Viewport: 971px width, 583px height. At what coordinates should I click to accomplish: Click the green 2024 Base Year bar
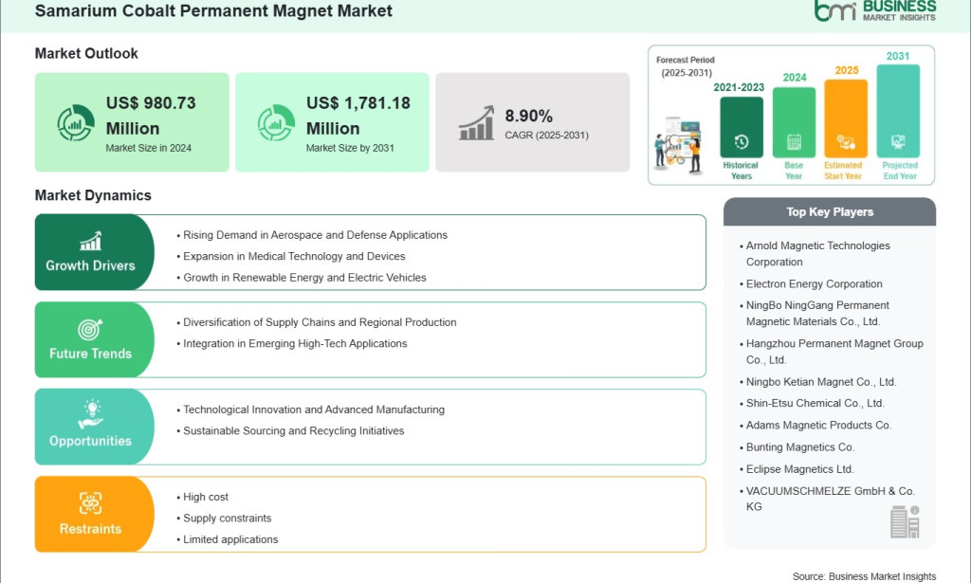(794, 122)
